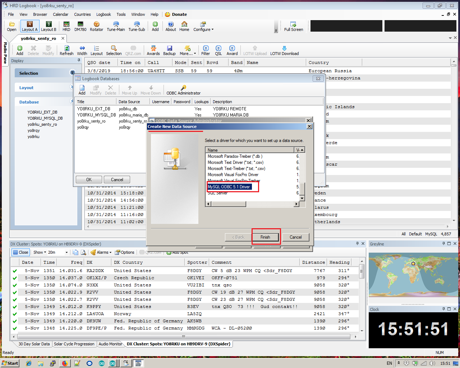This screenshot has height=368, width=460.
Task: Open the Awards tracking icon
Action: tap(153, 50)
